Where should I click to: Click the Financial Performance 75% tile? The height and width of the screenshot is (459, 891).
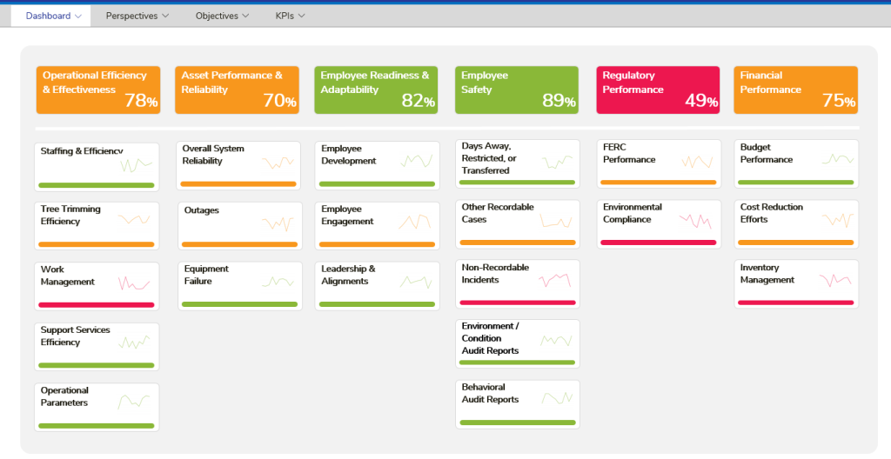(796, 90)
